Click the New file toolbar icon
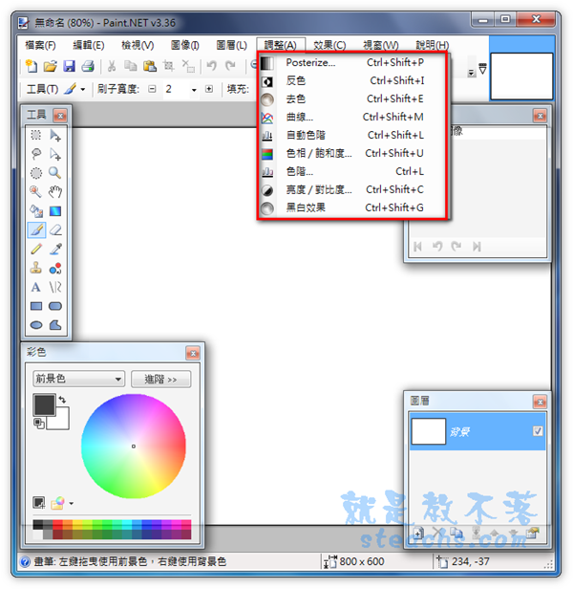The width and height of the screenshot is (573, 589). (x=32, y=66)
